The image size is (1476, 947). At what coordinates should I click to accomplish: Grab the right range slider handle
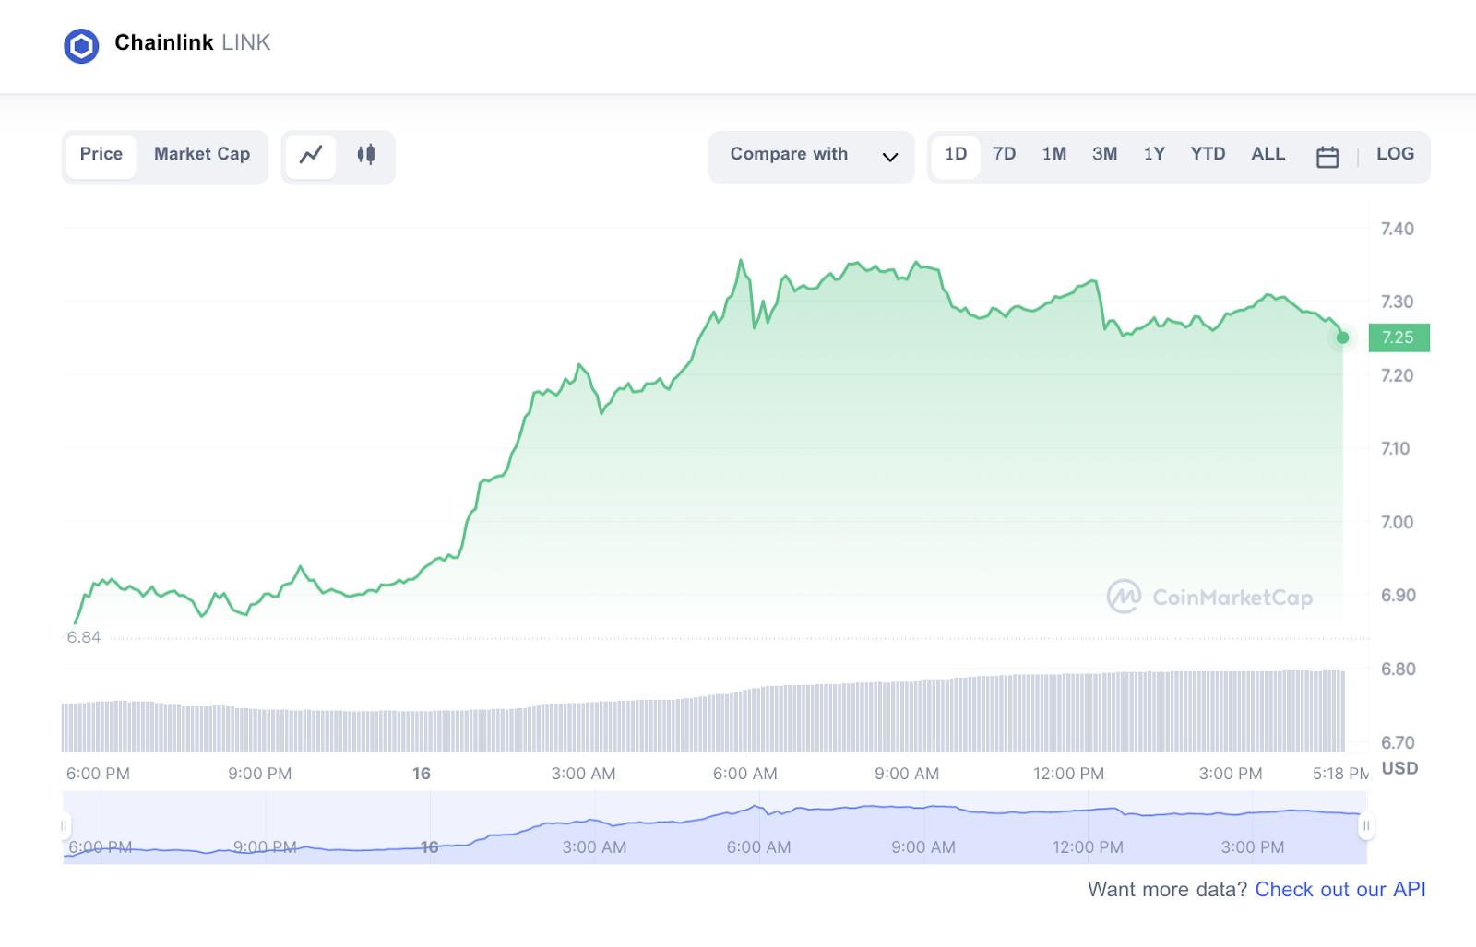coord(1366,826)
